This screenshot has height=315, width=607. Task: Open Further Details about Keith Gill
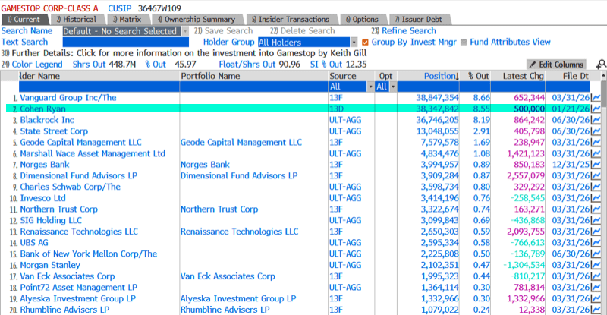184,53
